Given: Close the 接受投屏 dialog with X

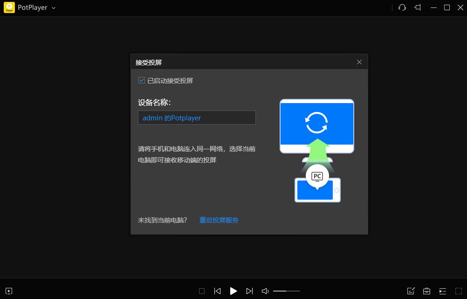Looking at the screenshot, I should (x=359, y=62).
